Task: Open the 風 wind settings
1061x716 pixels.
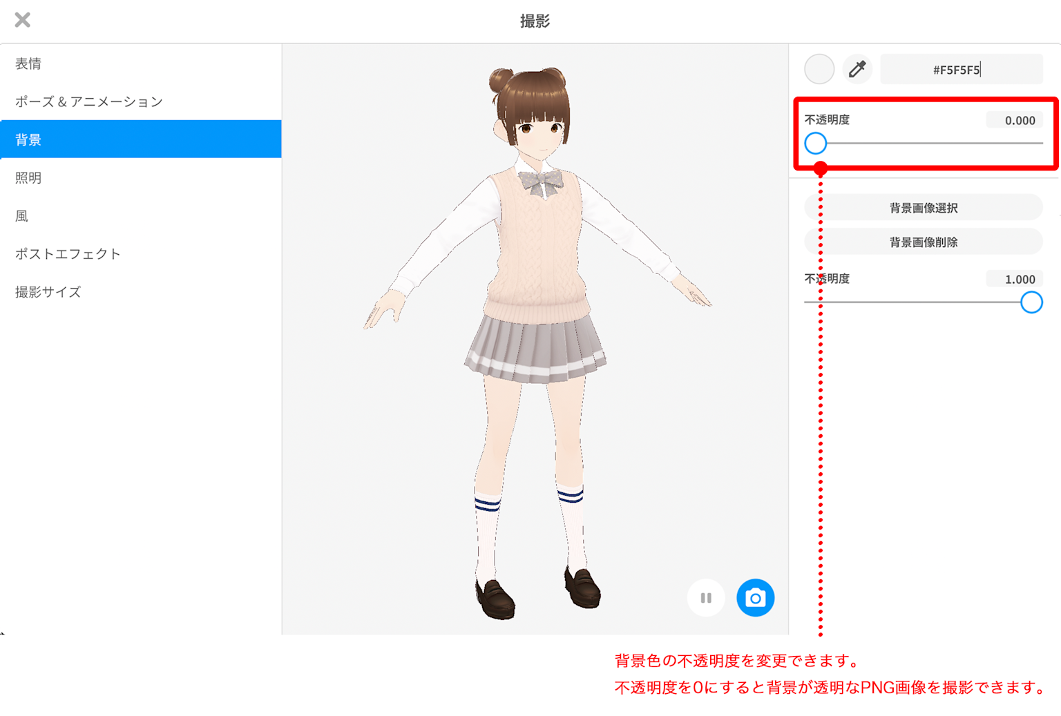Action: click(21, 215)
